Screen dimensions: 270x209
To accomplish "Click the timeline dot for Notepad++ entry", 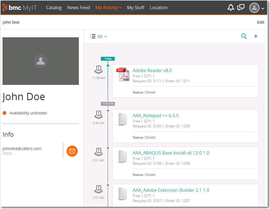I will click(108, 110).
